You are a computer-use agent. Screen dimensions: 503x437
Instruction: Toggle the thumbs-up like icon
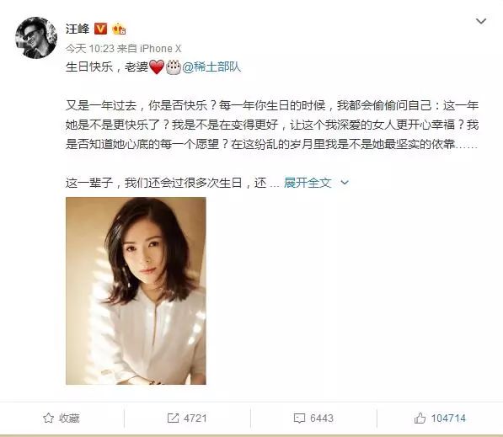420,418
